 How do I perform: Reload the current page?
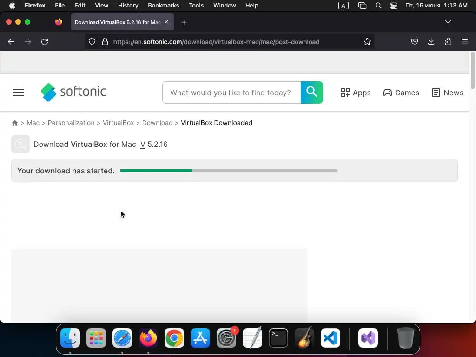[45, 42]
